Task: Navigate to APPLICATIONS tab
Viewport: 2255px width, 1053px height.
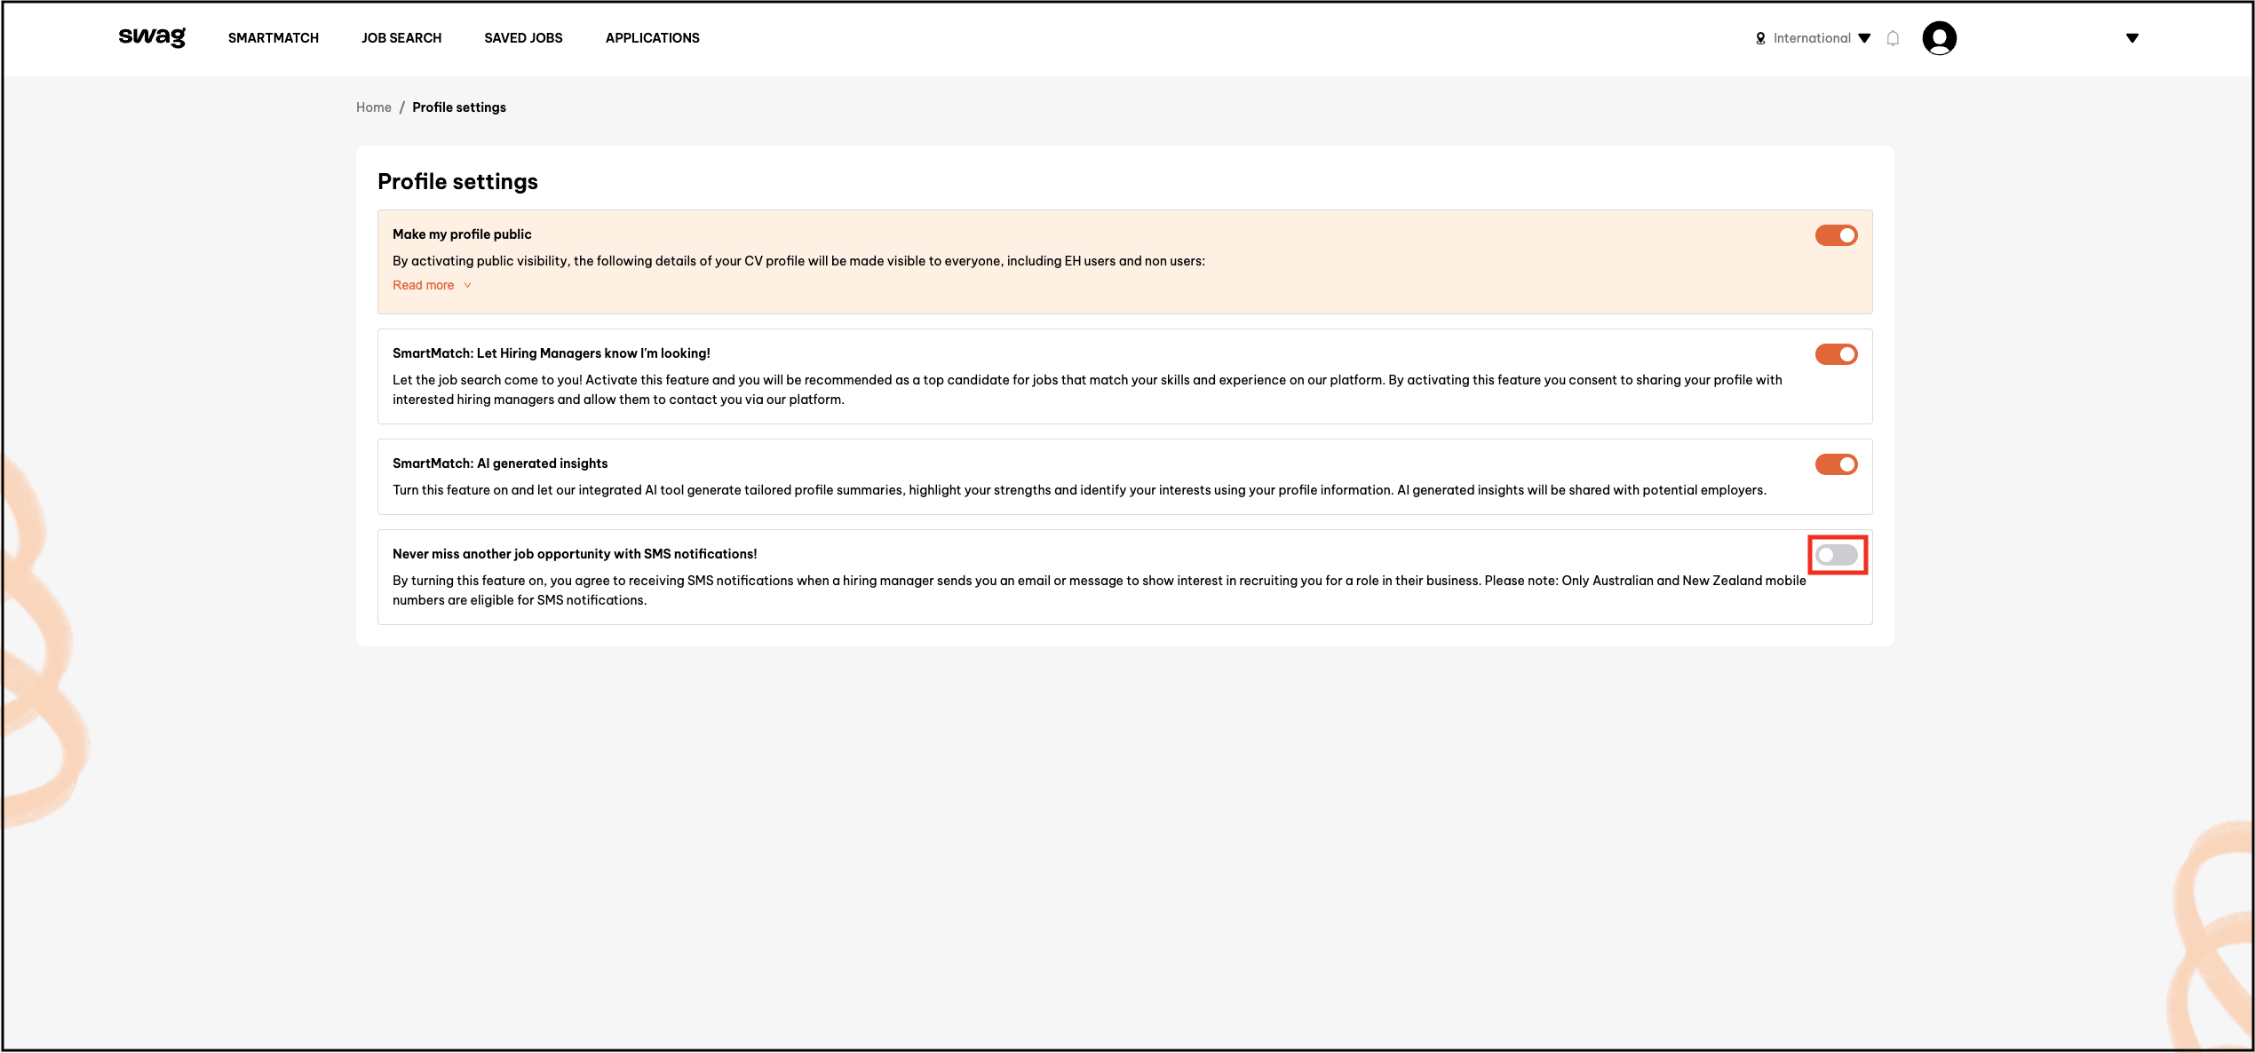Action: pos(653,38)
